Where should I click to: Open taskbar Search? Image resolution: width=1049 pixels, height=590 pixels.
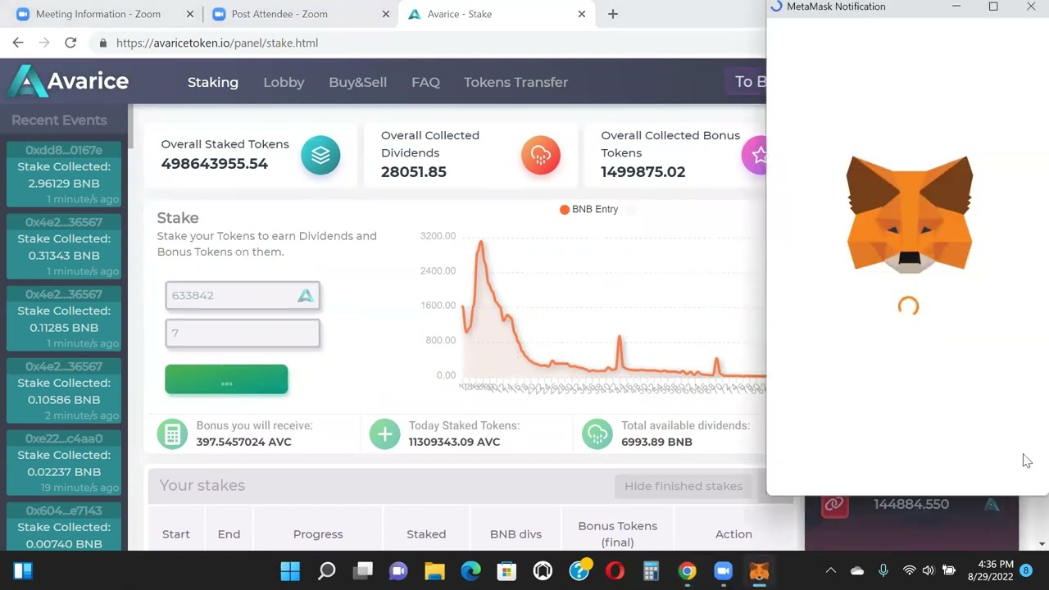click(326, 570)
